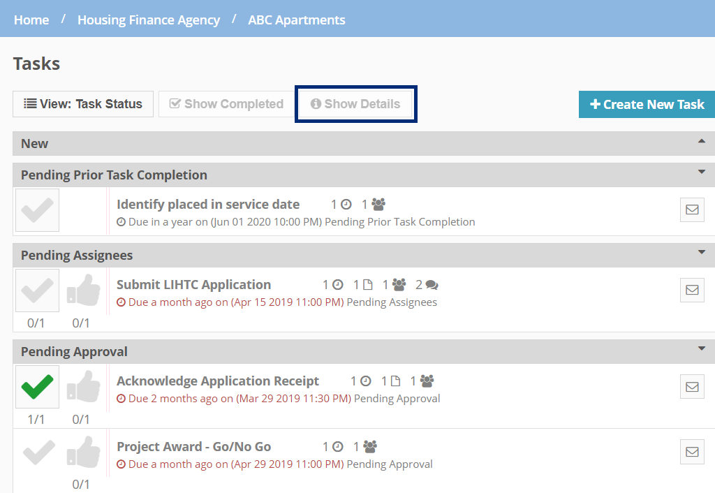The image size is (715, 493).
Task: Open the envelope icon for Acknowledge Application Receipt
Action: point(692,386)
